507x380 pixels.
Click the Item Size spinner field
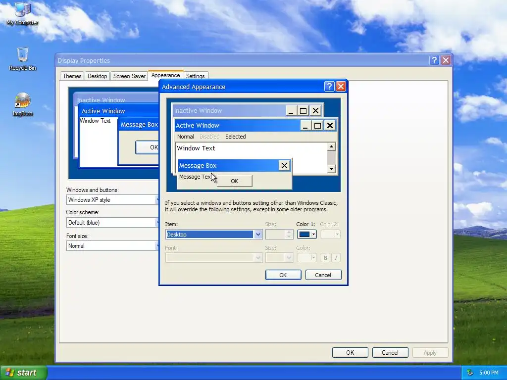coord(279,234)
